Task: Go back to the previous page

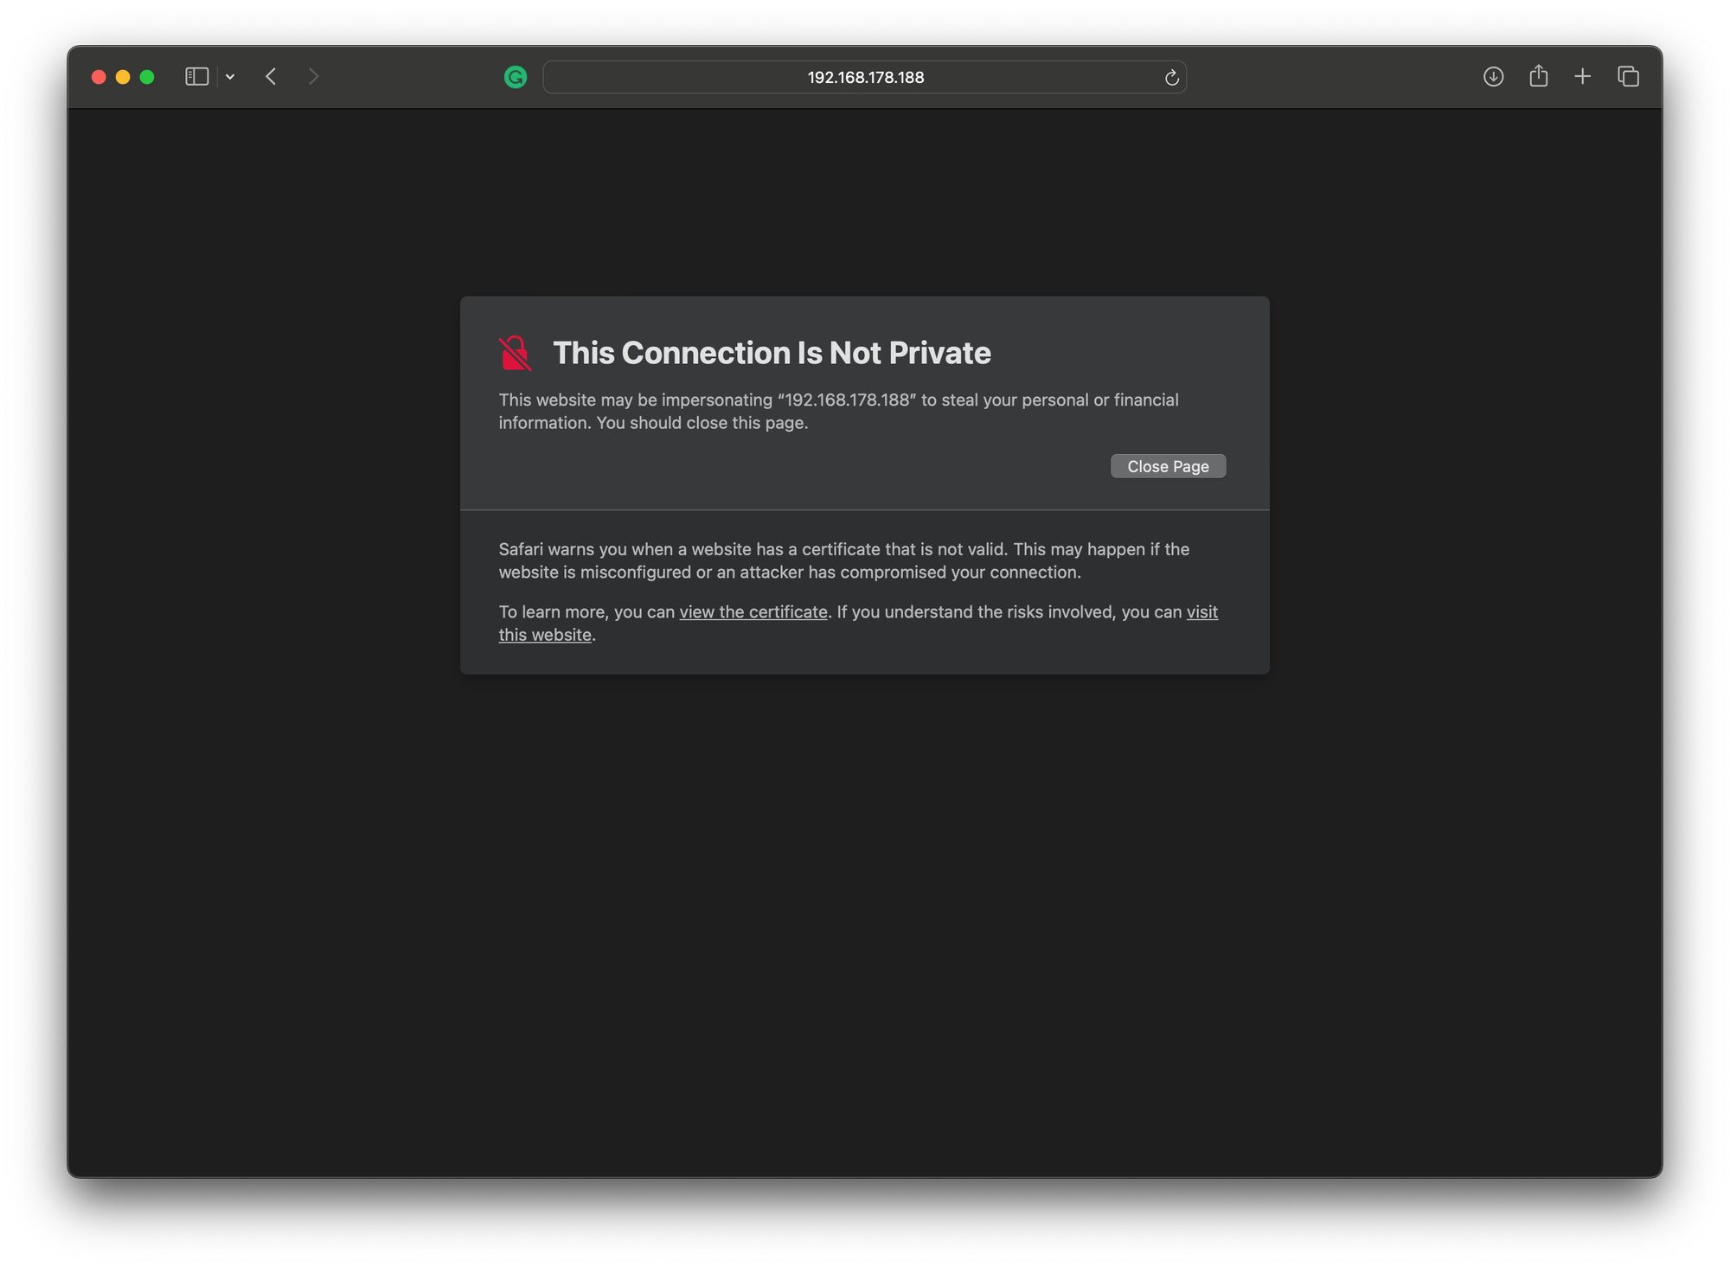Action: [271, 77]
